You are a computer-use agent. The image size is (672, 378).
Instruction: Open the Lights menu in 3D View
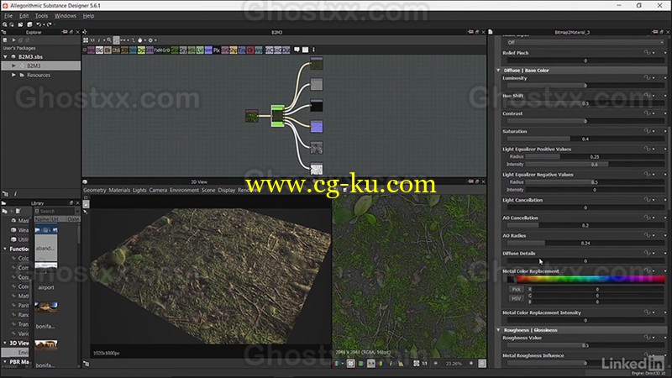pyautogui.click(x=139, y=190)
